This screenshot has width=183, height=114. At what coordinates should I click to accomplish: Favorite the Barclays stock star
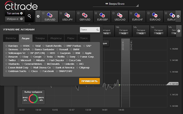point(6,46)
